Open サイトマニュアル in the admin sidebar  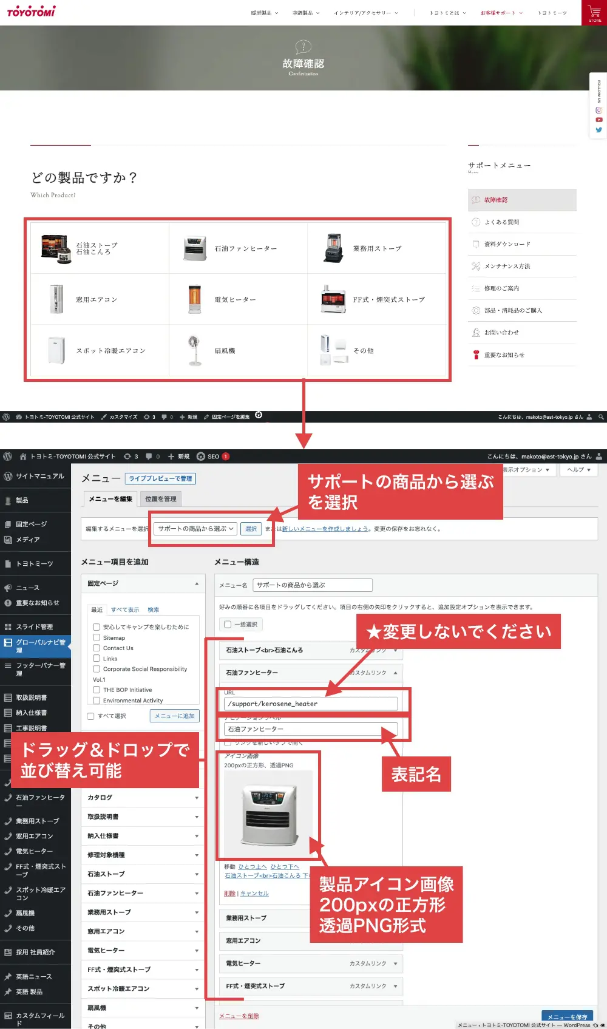[35, 477]
